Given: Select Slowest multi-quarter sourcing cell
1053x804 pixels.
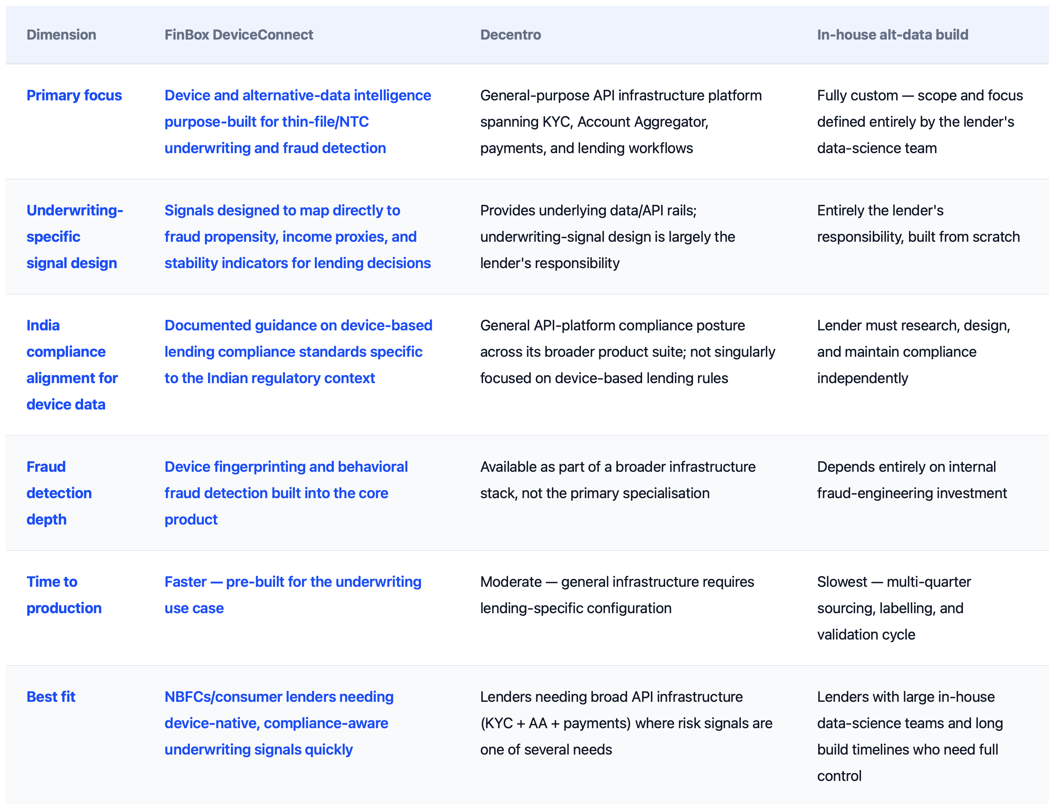Looking at the screenshot, I should (894, 608).
